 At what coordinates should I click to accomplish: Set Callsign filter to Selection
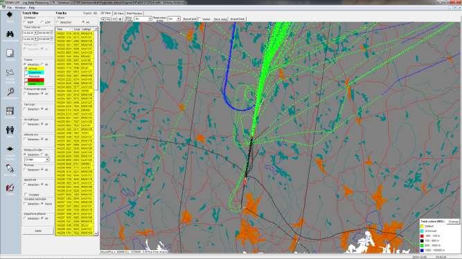point(26,109)
